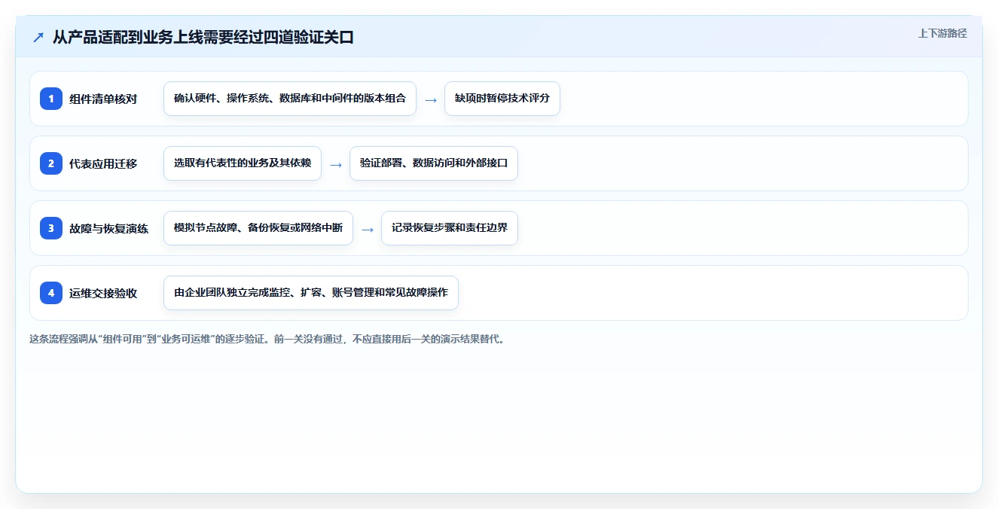Click the 确认硬件、操作系统、数据库和中间件的版本组合 box
This screenshot has width=998, height=509.
[290, 99]
